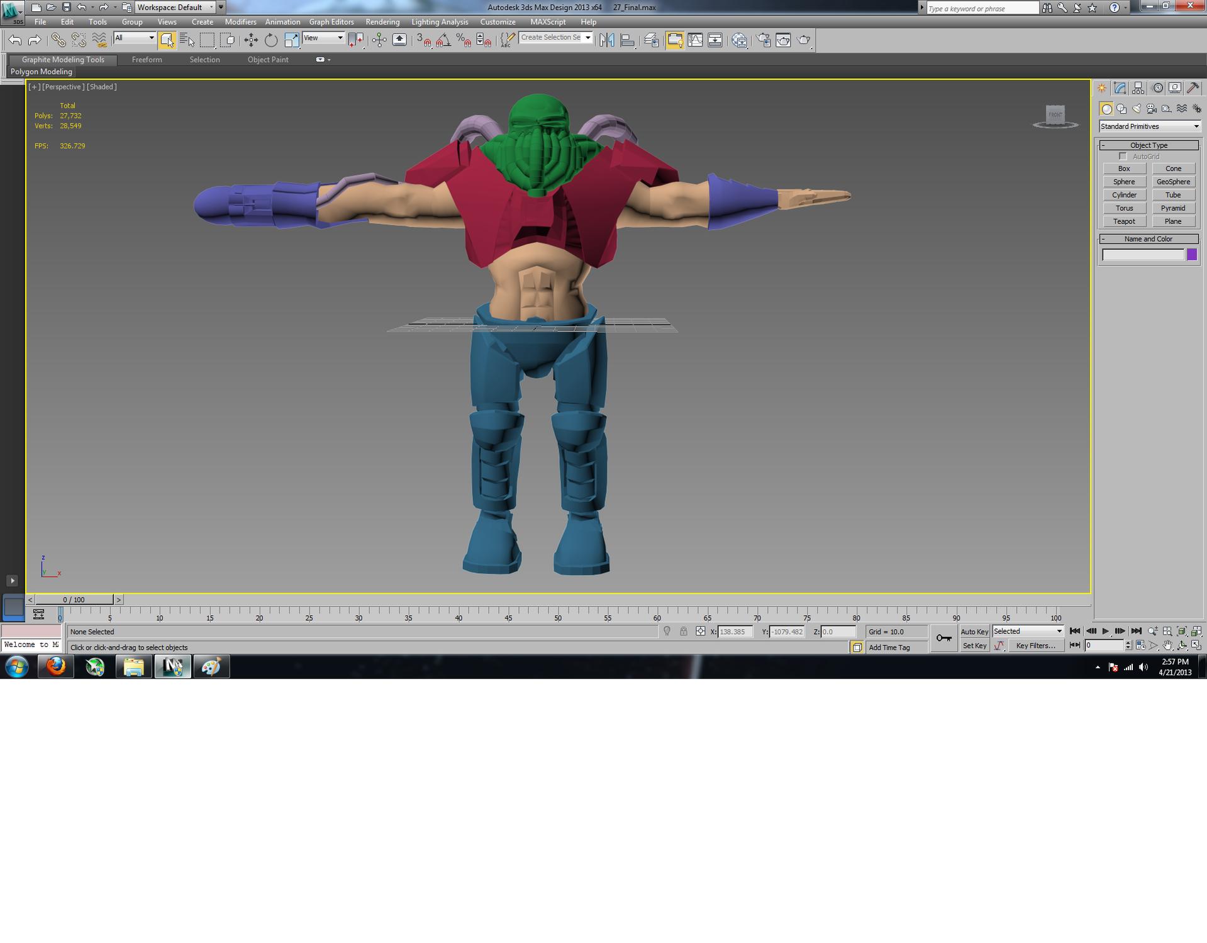Screen dimensions: 1207x943
Task: Click the GeoSphere object button
Action: point(1173,182)
